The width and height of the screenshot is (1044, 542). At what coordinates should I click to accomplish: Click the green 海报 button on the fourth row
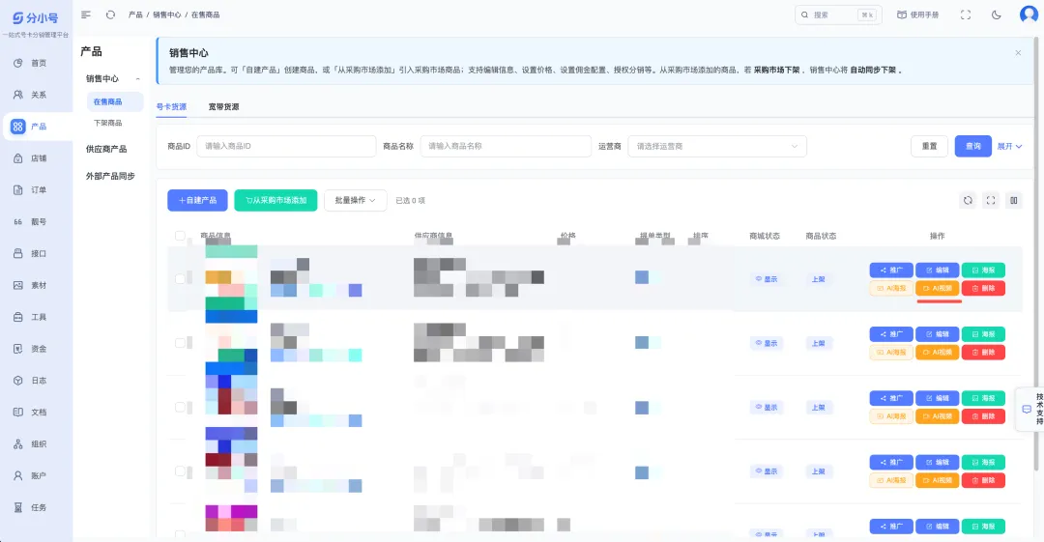pyautogui.click(x=983, y=462)
